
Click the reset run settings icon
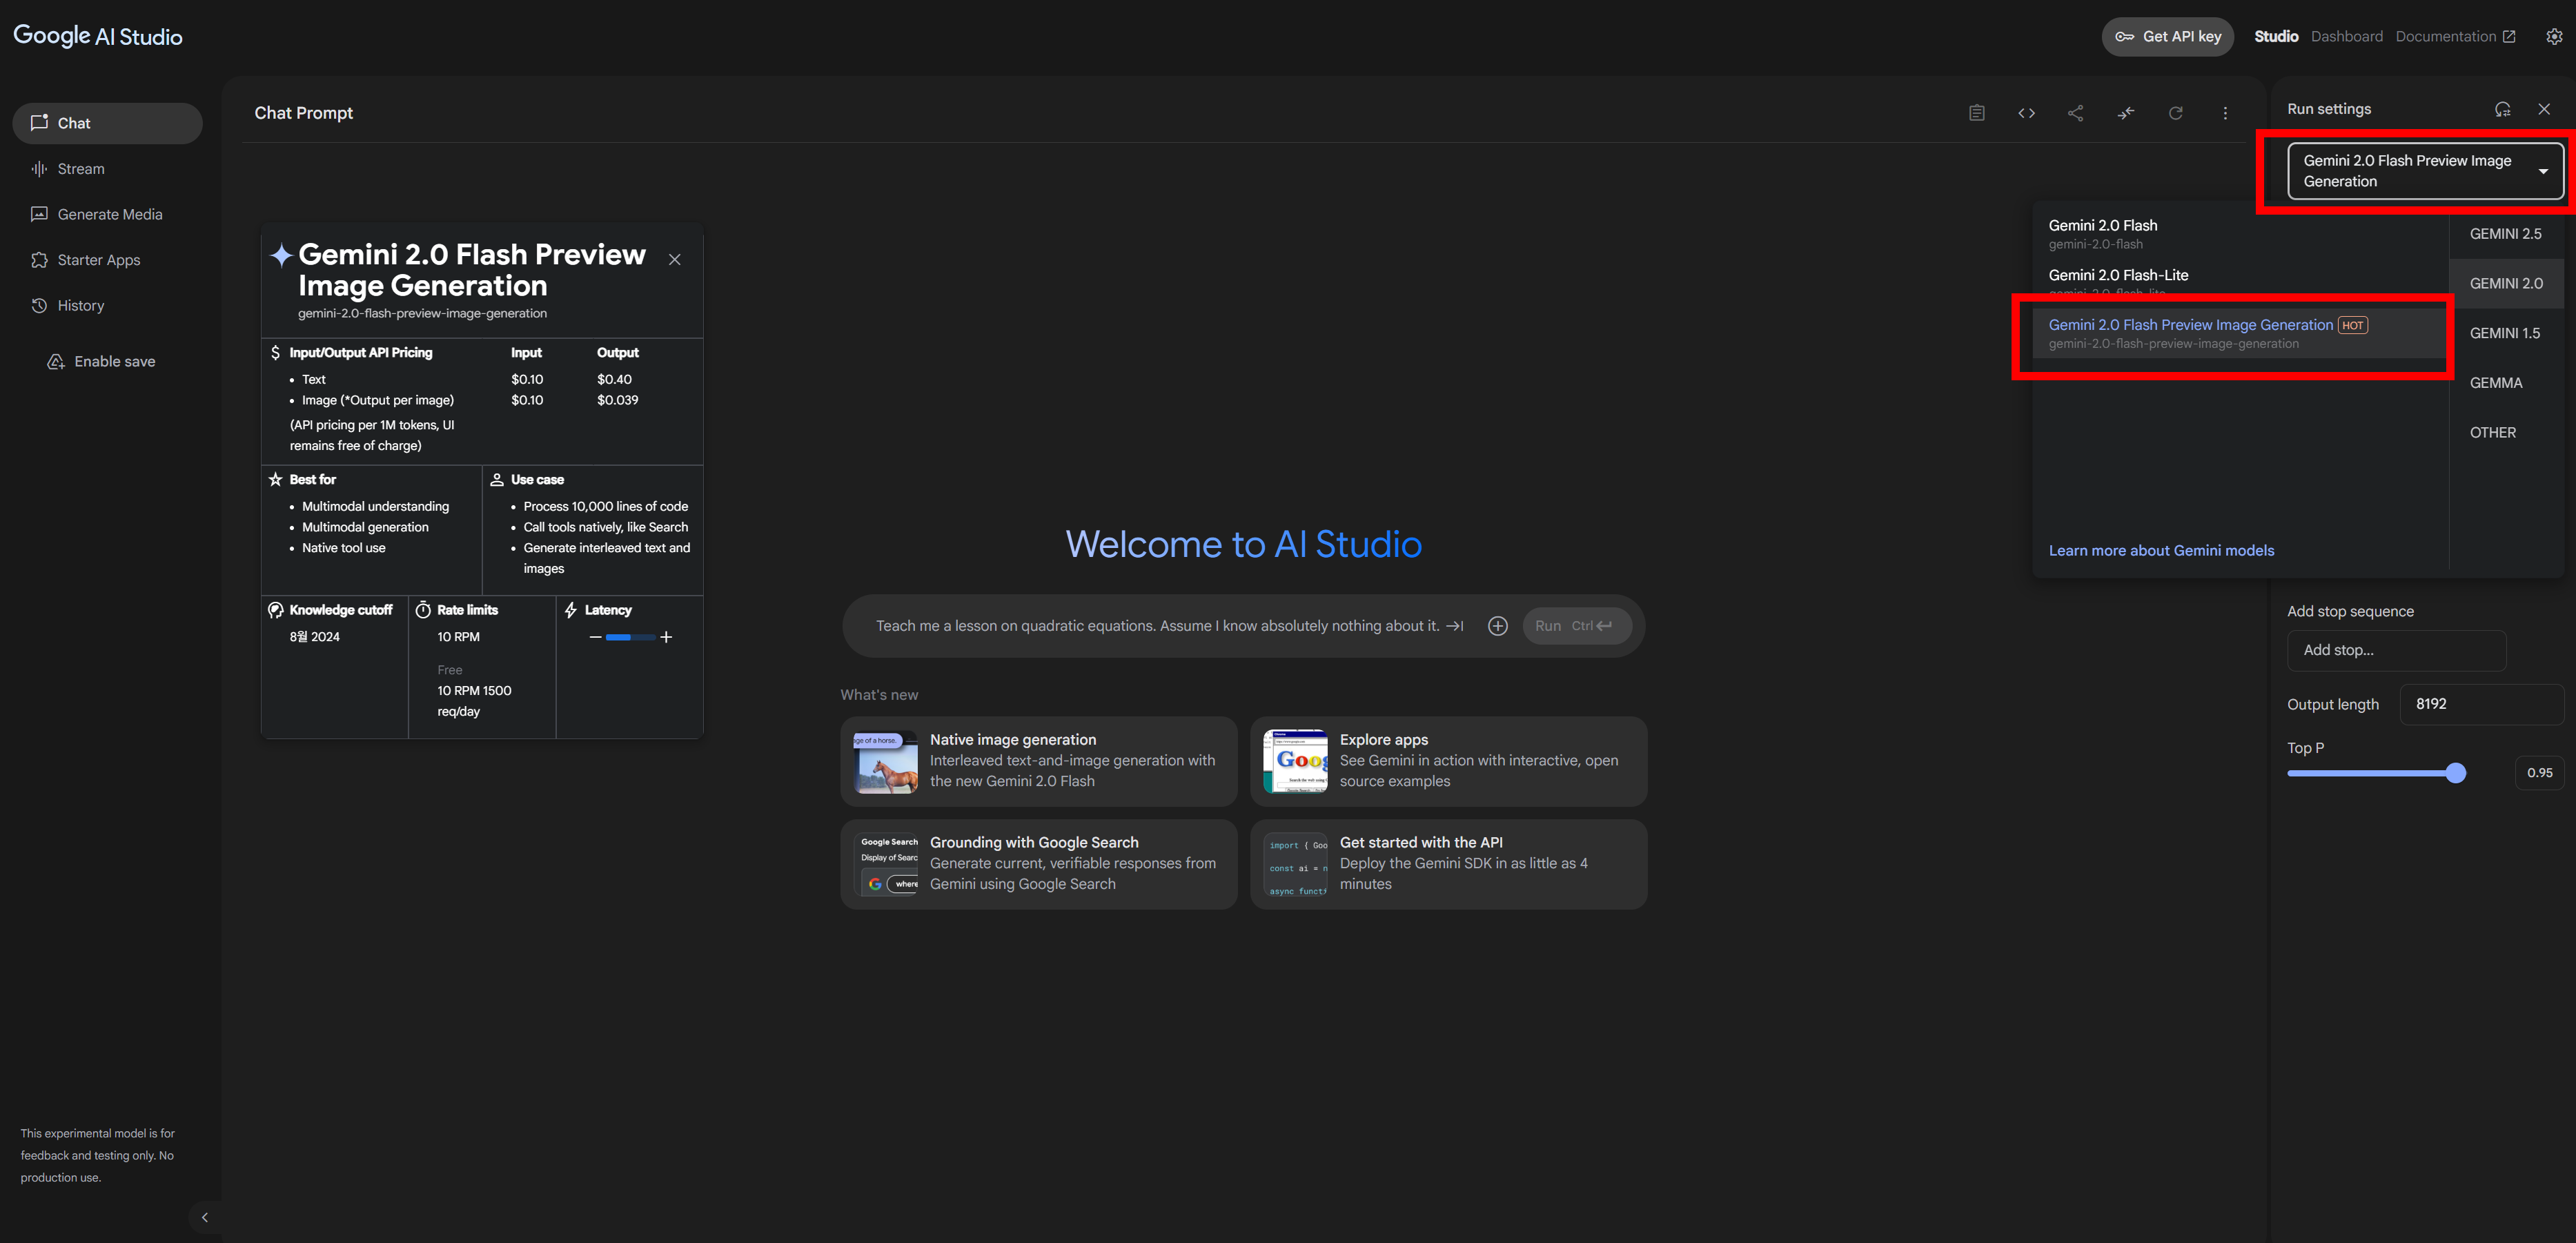click(x=2502, y=109)
